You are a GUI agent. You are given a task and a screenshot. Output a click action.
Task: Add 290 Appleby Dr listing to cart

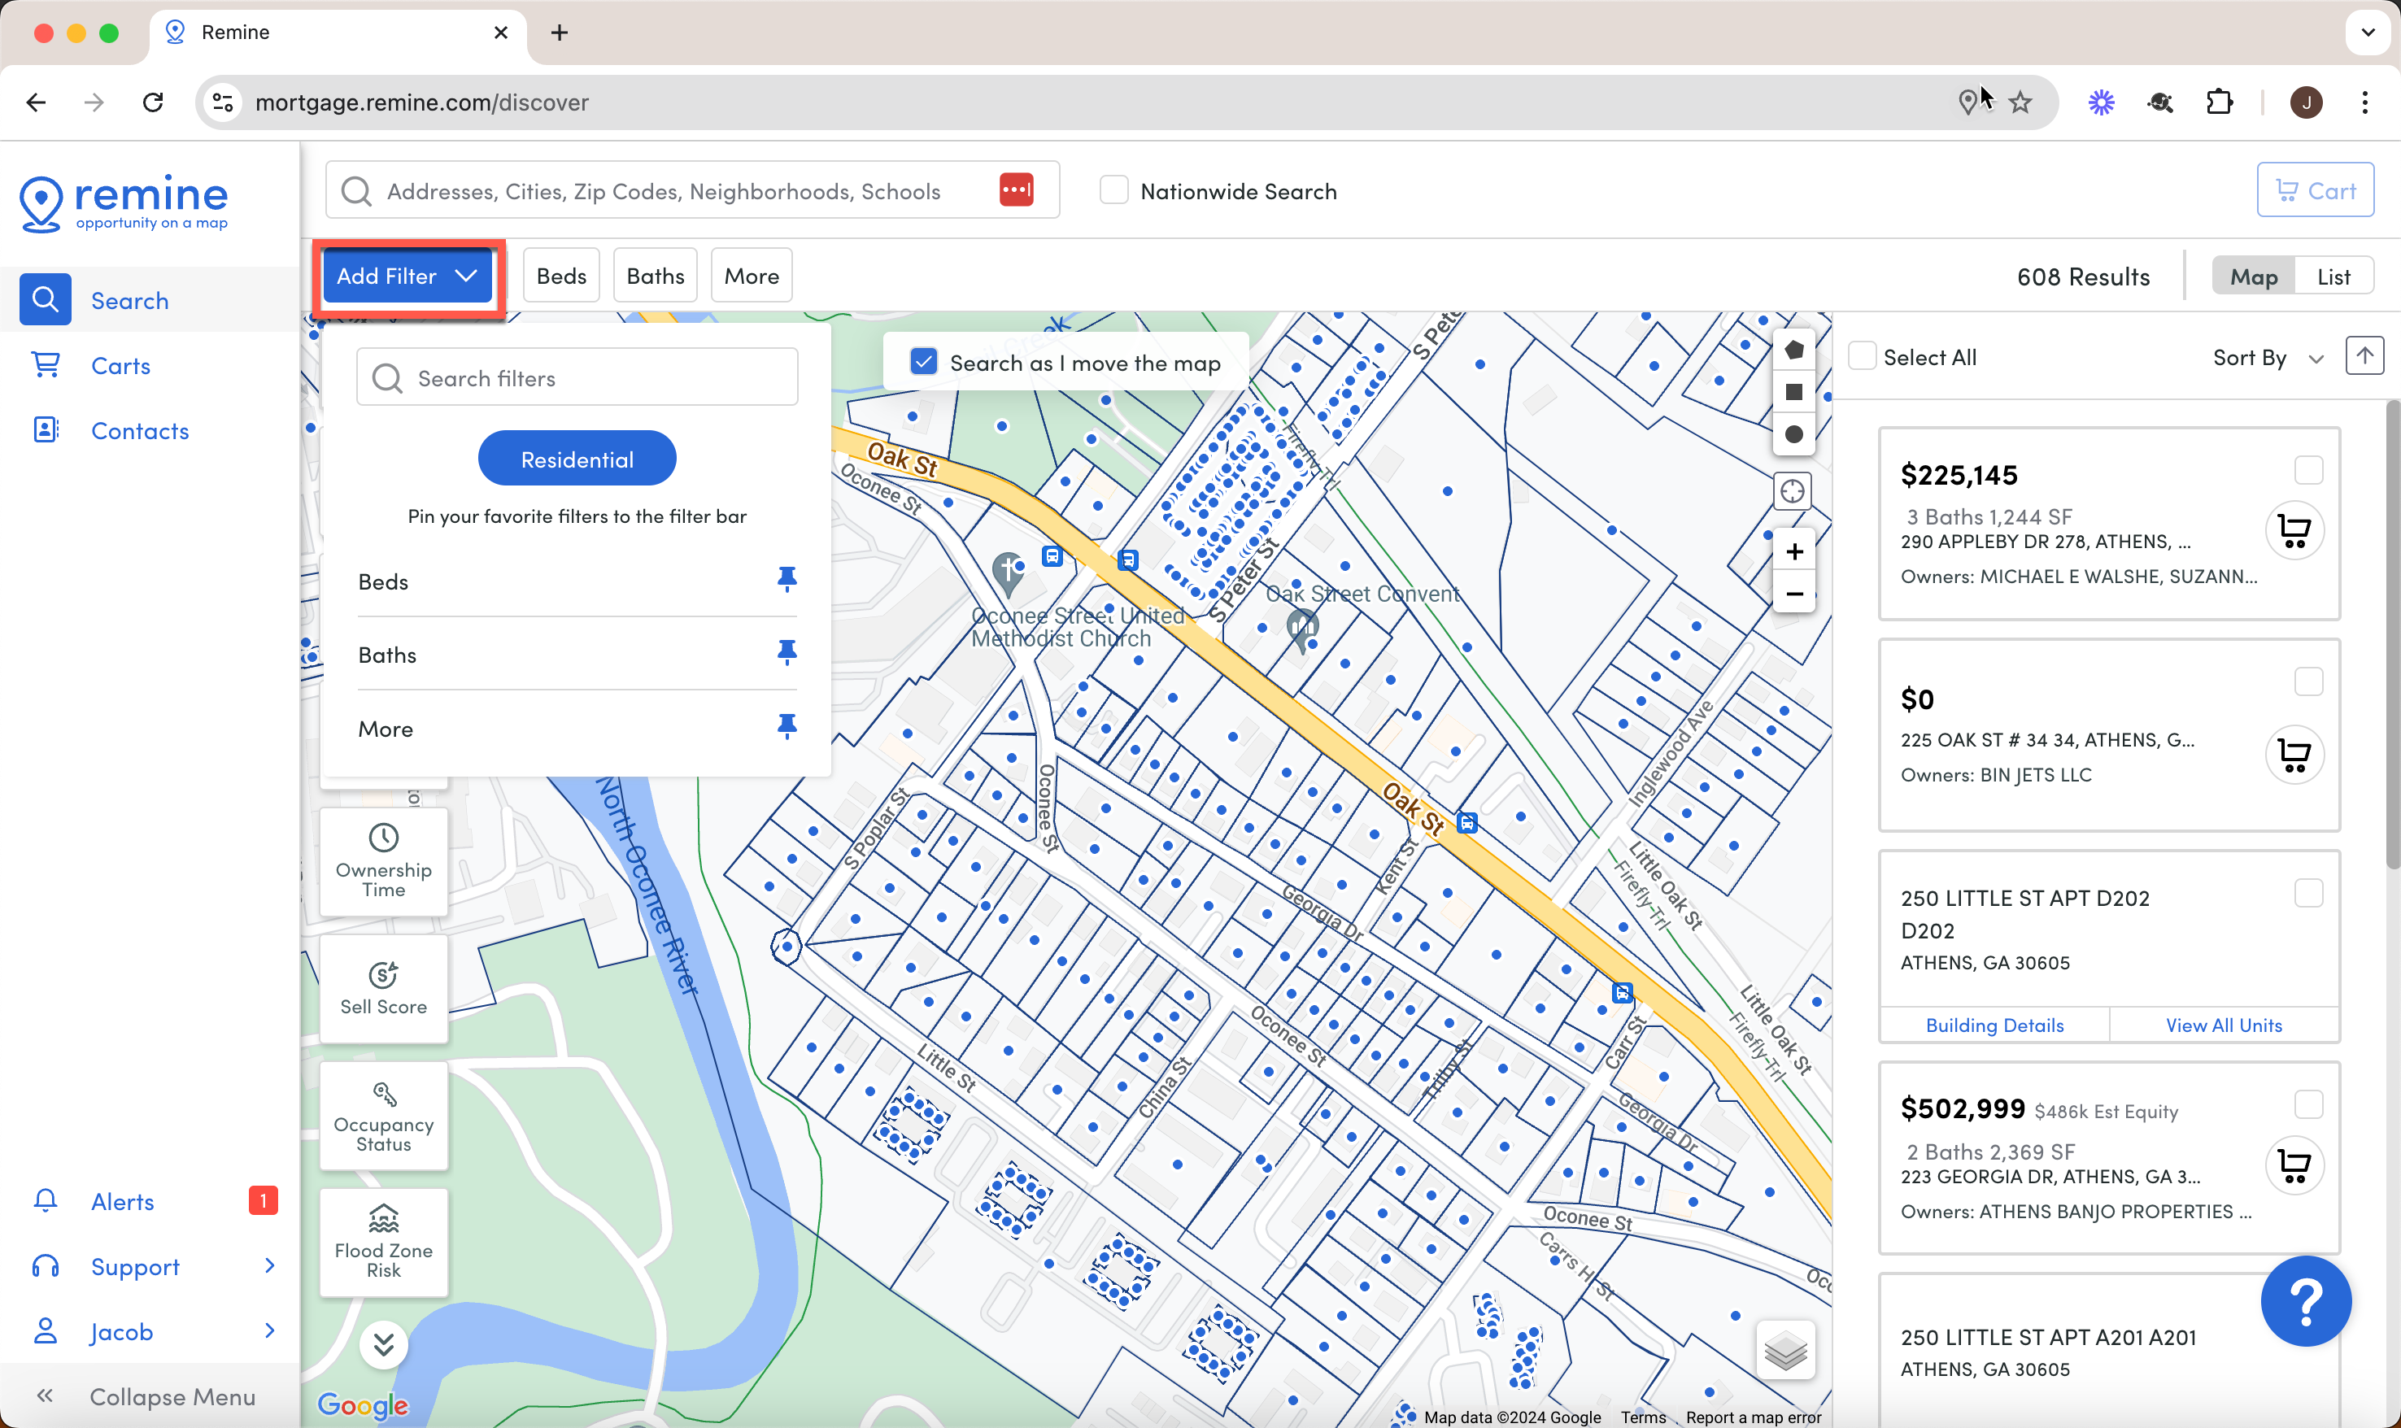coord(2294,530)
